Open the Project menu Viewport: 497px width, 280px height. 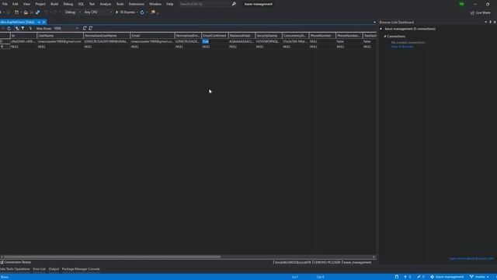(x=40, y=4)
